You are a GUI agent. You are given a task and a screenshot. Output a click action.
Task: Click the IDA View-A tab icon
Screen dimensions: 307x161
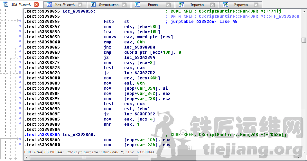(x=5, y=4)
